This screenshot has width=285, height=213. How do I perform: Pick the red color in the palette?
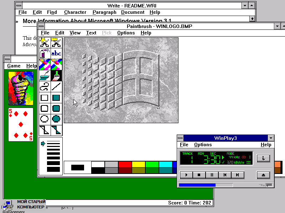pyautogui.click(x=125, y=164)
